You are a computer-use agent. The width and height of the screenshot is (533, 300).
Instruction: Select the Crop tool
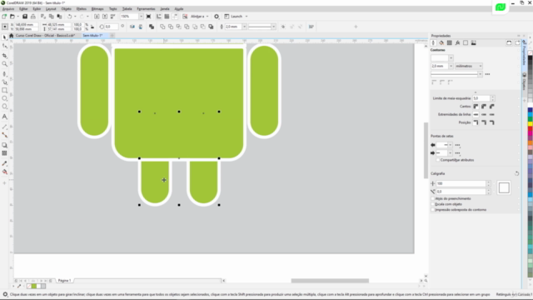point(4,55)
